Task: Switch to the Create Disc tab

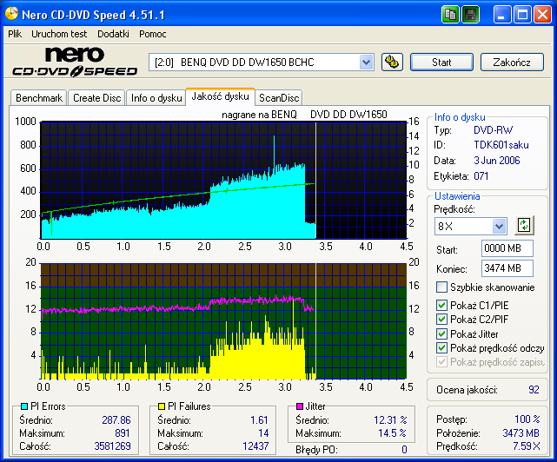Action: [x=97, y=98]
